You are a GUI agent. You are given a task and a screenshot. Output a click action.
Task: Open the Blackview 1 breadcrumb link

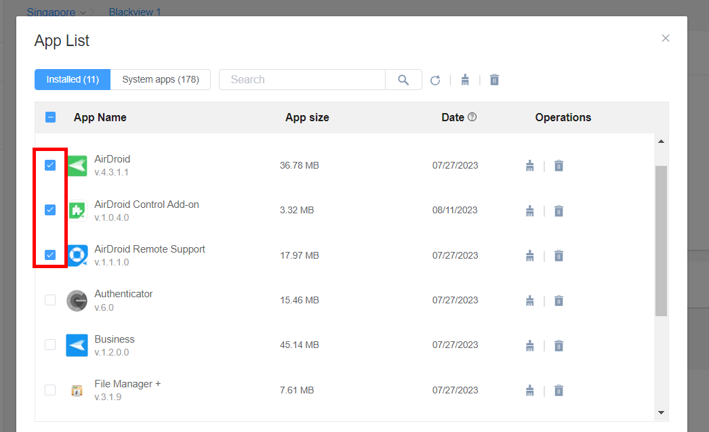point(135,12)
